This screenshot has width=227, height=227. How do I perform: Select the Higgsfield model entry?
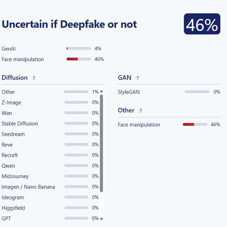pos(13,208)
